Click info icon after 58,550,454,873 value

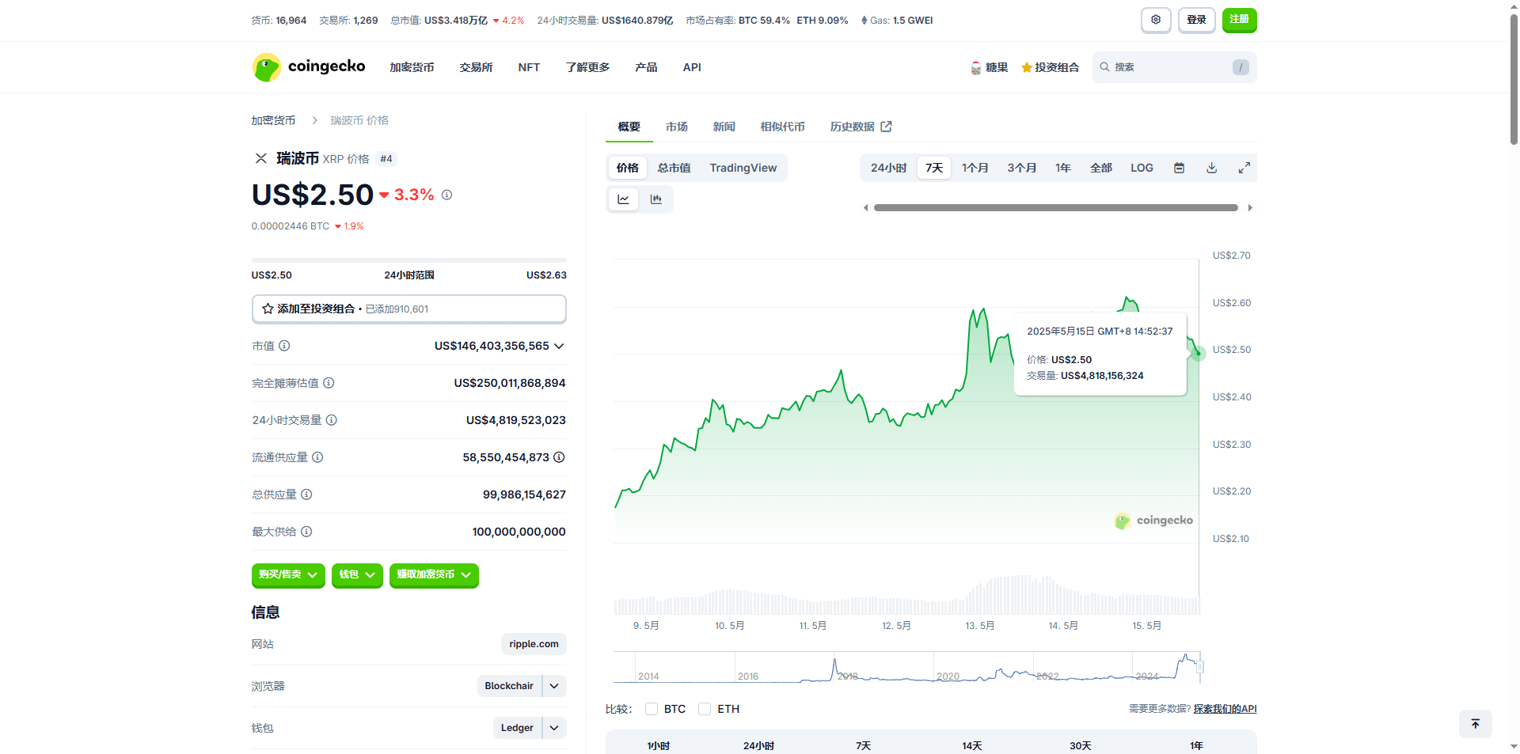(x=559, y=457)
